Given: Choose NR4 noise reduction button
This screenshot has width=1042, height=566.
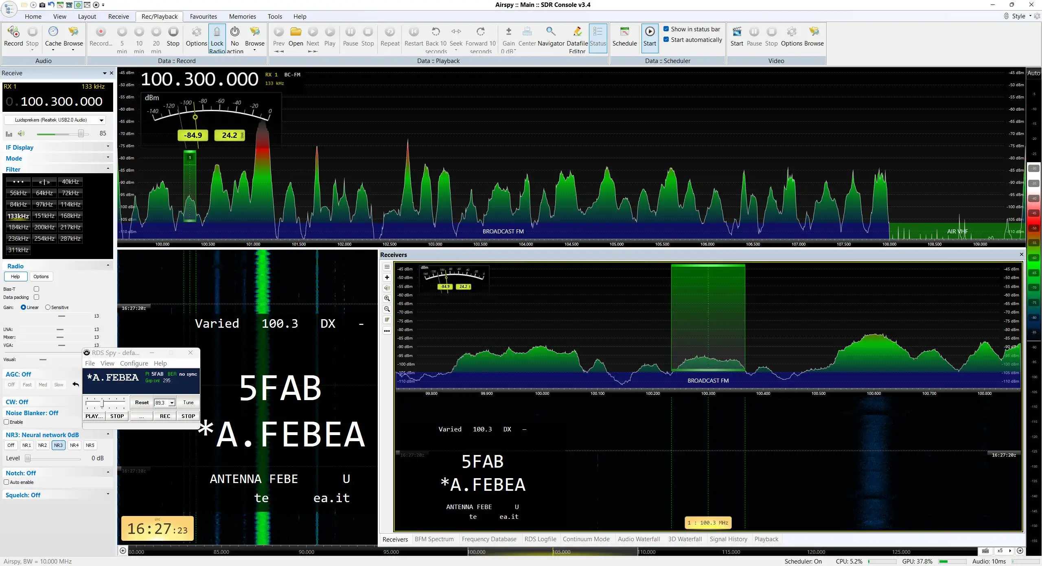Looking at the screenshot, I should click(74, 445).
